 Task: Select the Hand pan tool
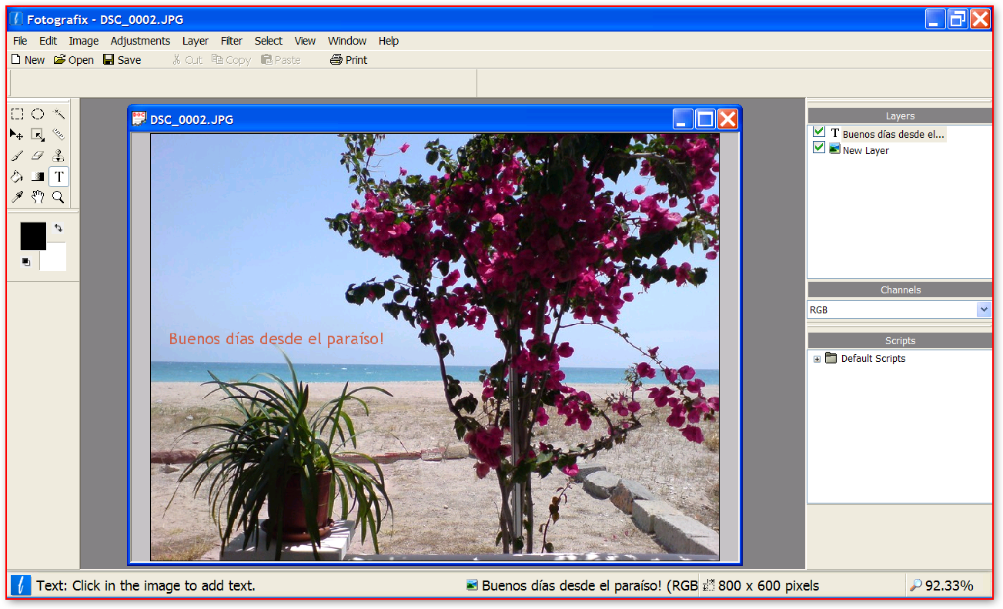point(38,197)
